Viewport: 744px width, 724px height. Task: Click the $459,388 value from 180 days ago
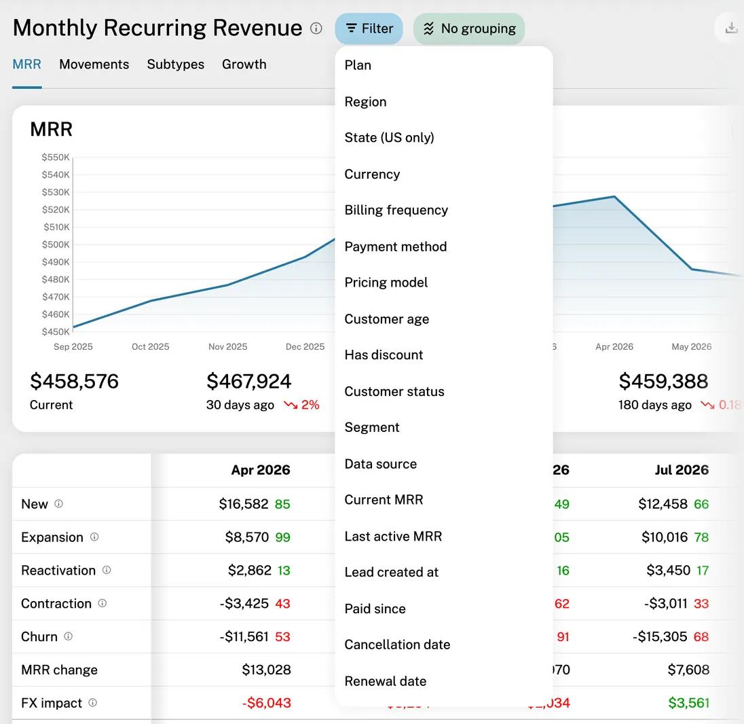coord(663,381)
